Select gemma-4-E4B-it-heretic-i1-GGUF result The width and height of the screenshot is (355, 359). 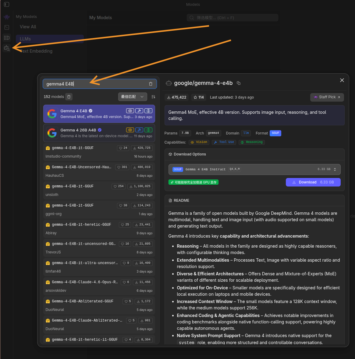click(x=99, y=339)
